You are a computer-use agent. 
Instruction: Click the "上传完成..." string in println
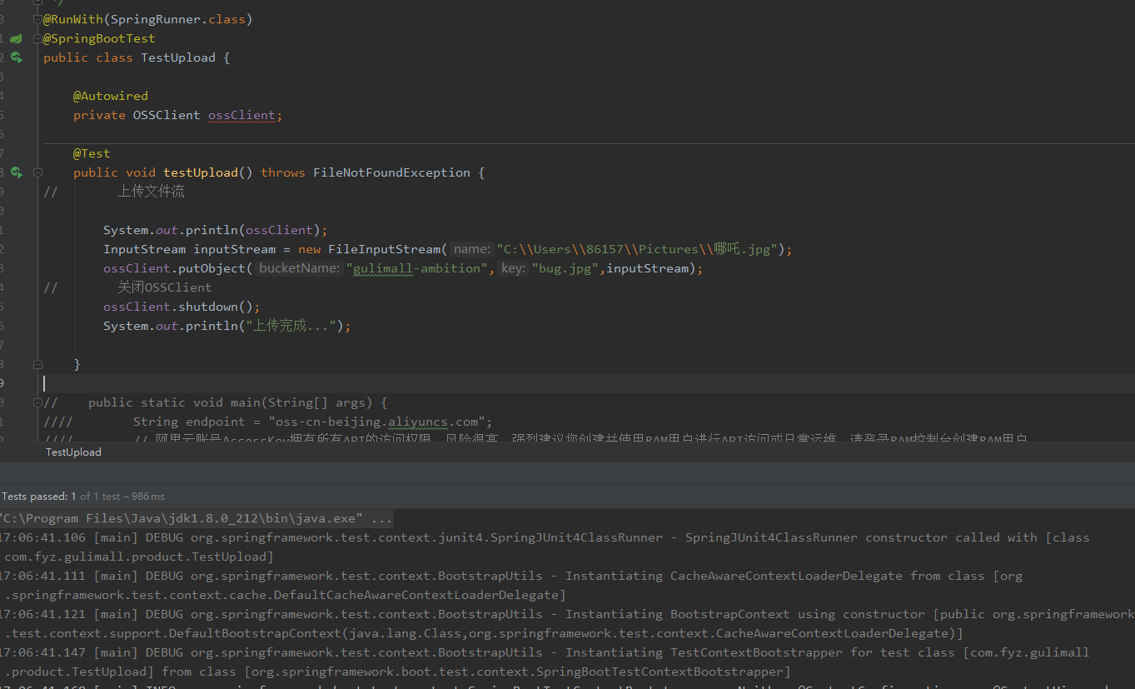pyautogui.click(x=291, y=326)
